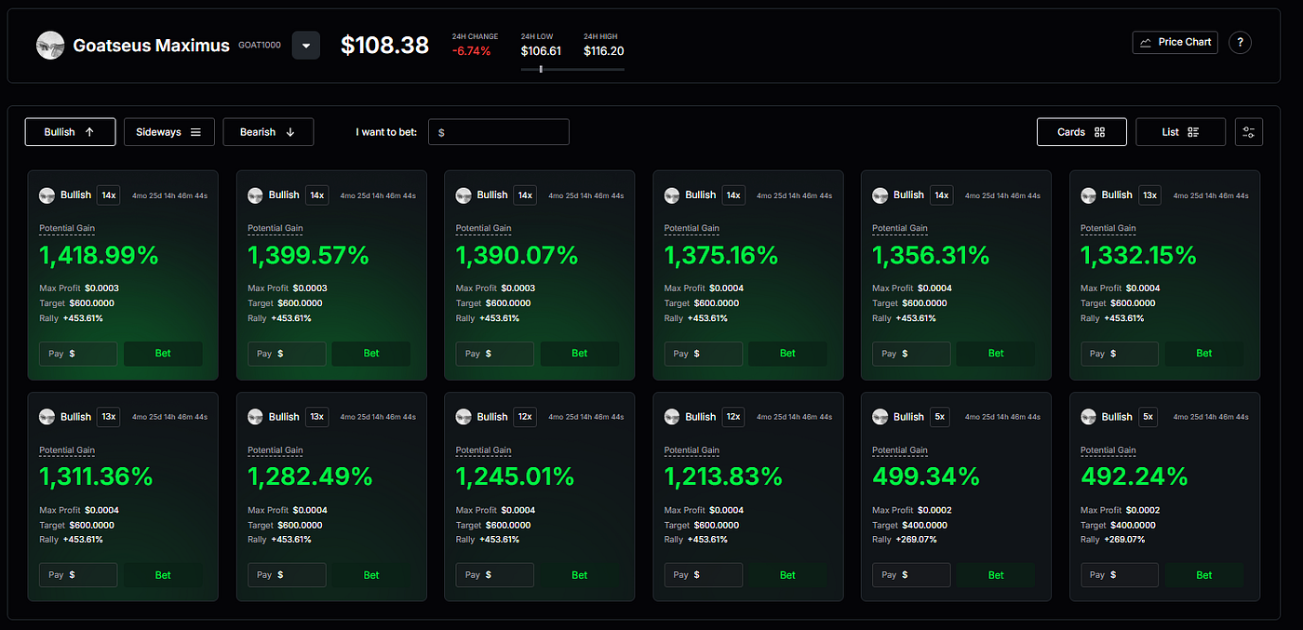
Task: Click Potential Gain label on the 1,418.99% card
Action: 67,228
